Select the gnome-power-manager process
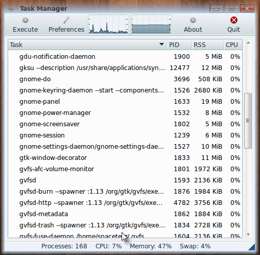Screen dimensions: 260x255 coord(125,113)
